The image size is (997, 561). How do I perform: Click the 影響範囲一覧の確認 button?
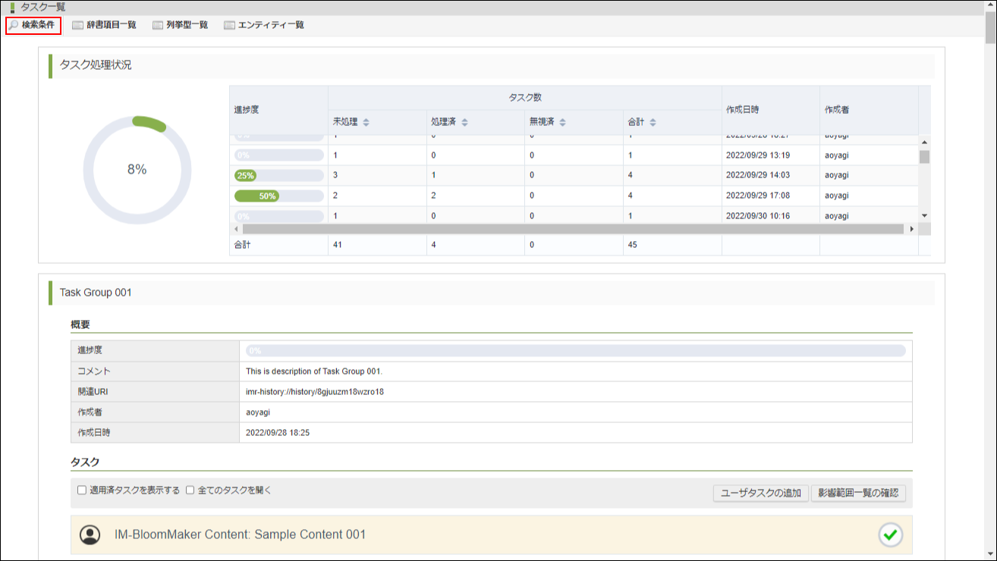pos(857,494)
